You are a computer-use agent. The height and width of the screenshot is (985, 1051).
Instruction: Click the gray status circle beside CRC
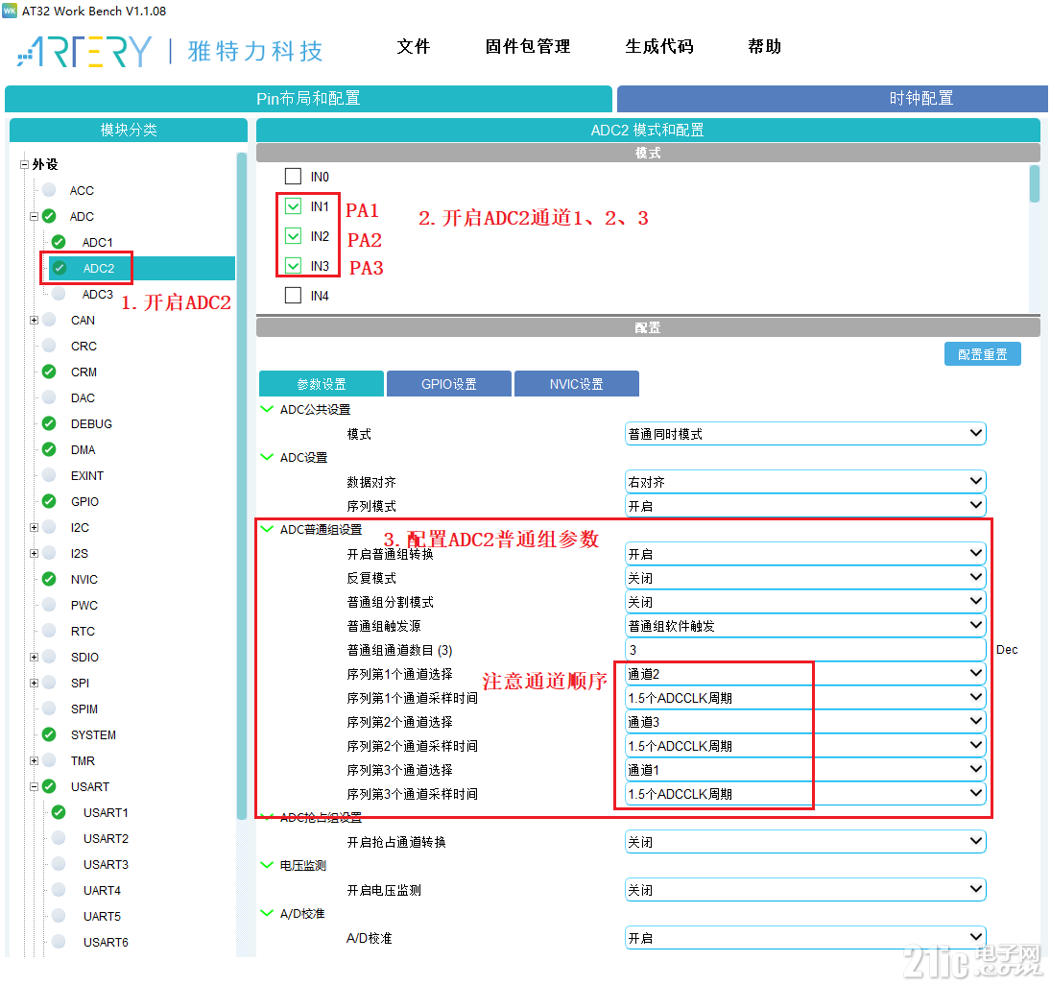[x=49, y=346]
